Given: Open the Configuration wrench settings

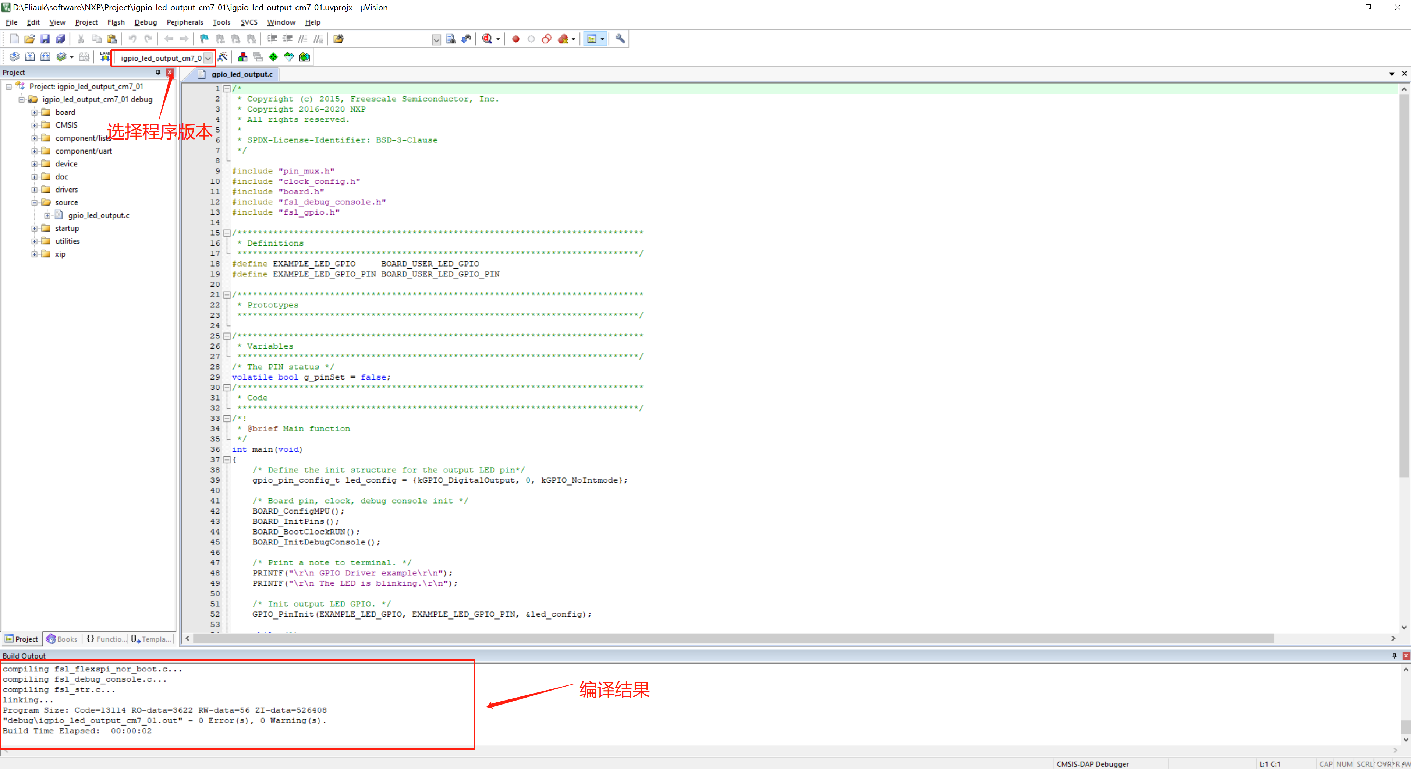Looking at the screenshot, I should pos(620,39).
